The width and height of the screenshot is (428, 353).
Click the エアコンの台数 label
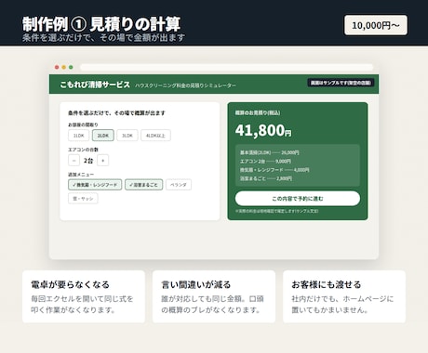(x=83, y=150)
